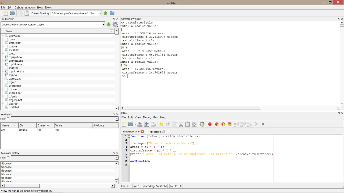This screenshot has width=344, height=193.
Task: Click the Step debug icon
Action: pyautogui.click(x=236, y=124)
